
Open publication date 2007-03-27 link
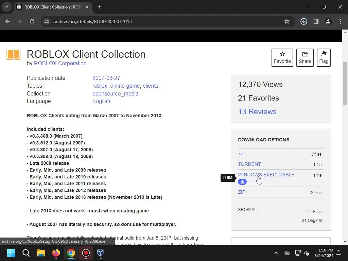point(106,78)
